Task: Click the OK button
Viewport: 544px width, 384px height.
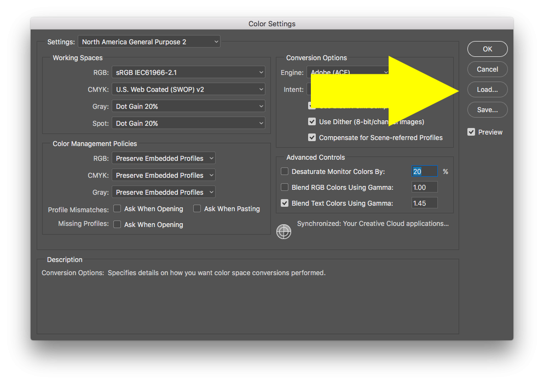Action: tap(487, 49)
